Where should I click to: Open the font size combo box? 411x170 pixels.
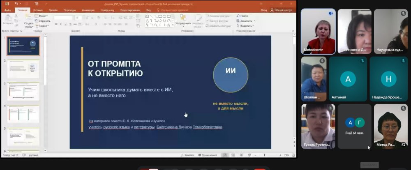pyautogui.click(x=79, y=17)
